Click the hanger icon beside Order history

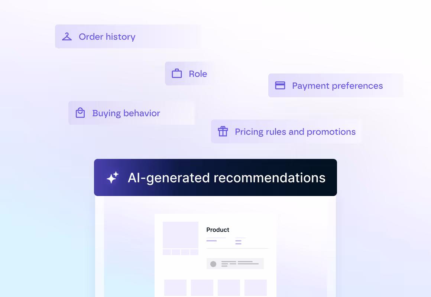pyautogui.click(x=67, y=36)
